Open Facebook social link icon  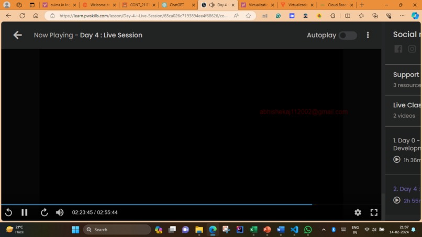point(398,49)
